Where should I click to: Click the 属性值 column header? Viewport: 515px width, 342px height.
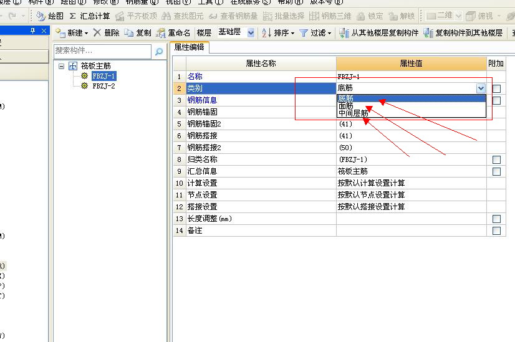412,64
